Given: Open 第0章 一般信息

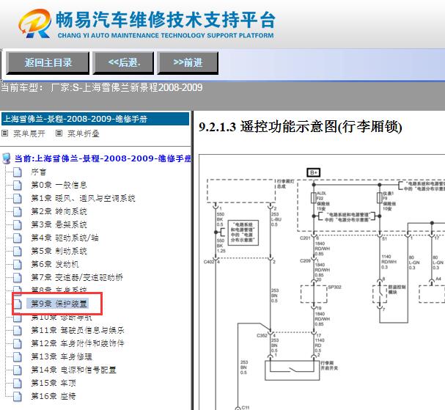Looking at the screenshot, I should point(59,185).
